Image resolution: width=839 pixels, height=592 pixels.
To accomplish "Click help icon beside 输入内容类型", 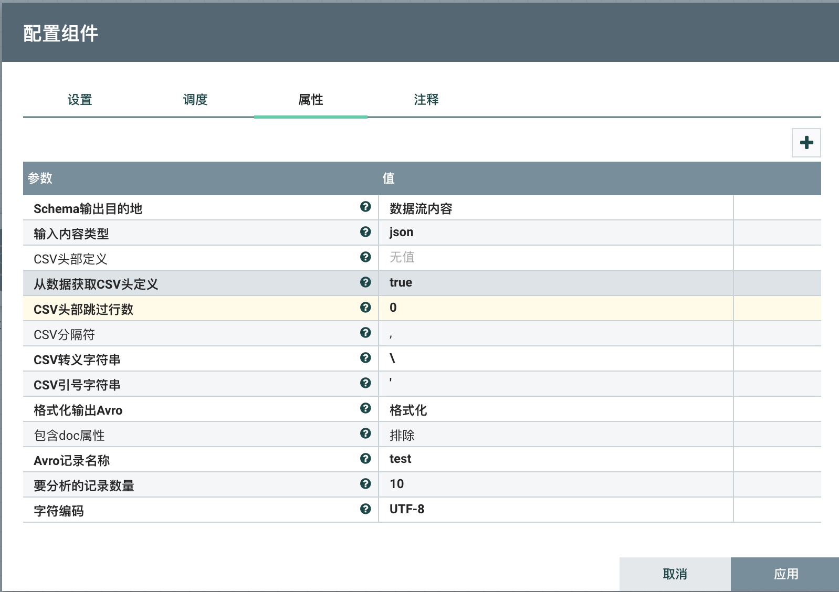I will click(365, 232).
